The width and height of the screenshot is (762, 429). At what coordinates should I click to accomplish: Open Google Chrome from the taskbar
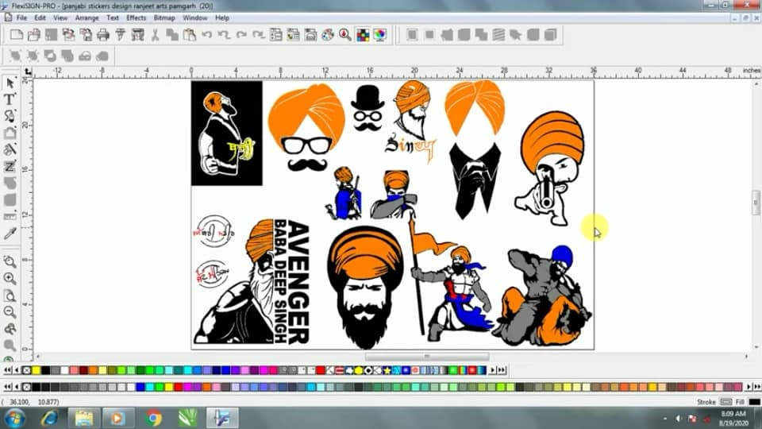pos(153,419)
